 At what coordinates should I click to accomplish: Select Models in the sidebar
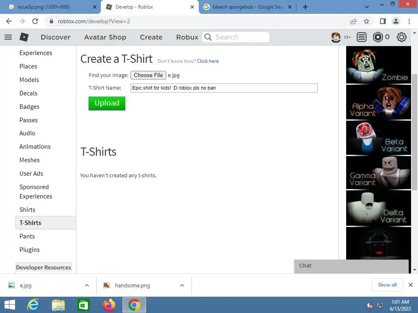click(x=29, y=80)
